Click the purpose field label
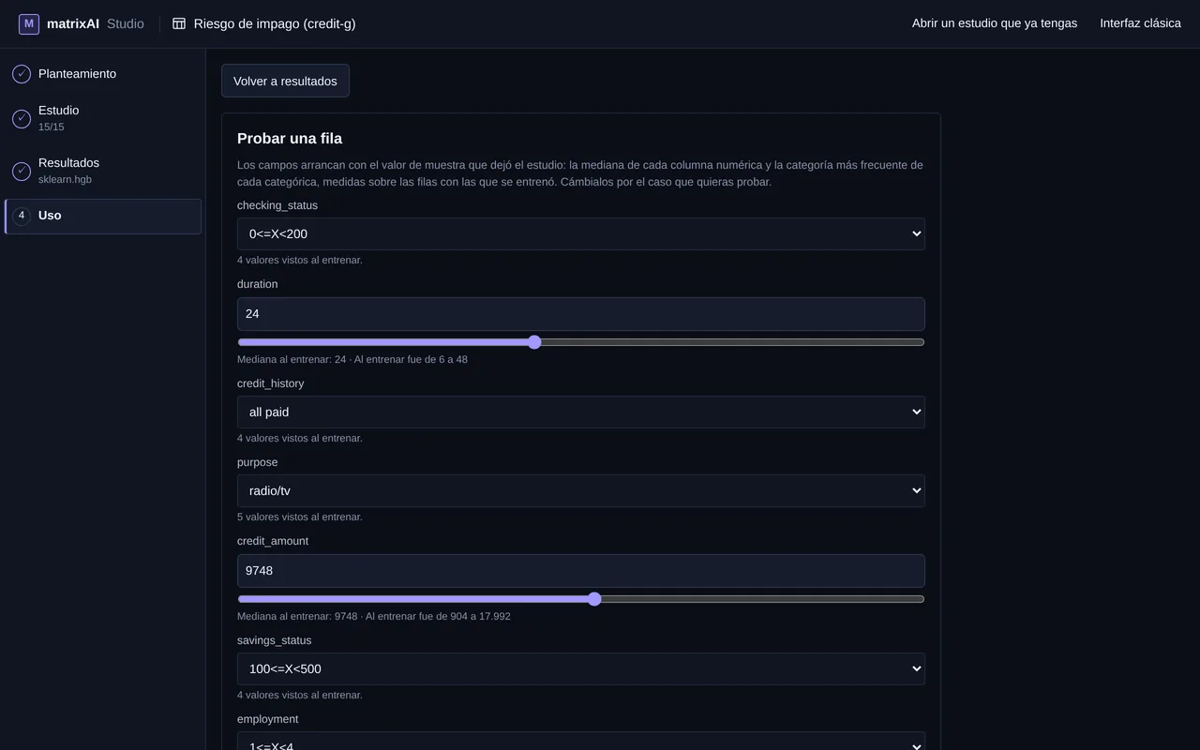Screen dimensions: 1200x750 coord(258,462)
